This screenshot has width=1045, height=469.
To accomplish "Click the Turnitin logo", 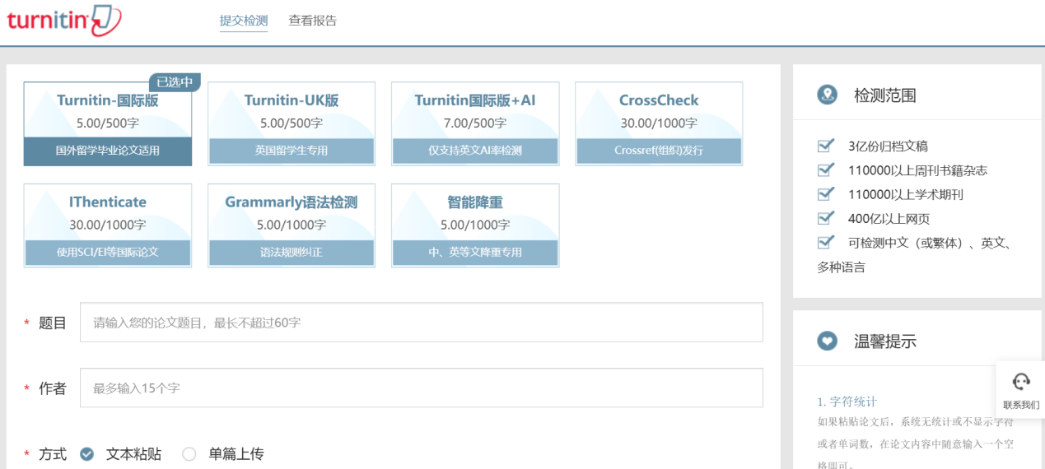I will click(64, 20).
